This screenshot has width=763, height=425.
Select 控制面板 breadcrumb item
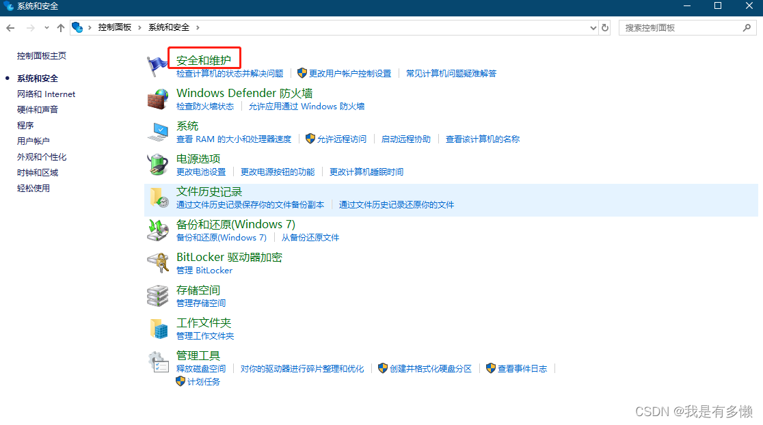point(115,27)
